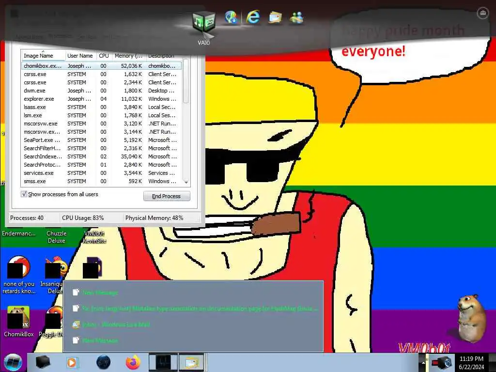Open the clock showing 11:19 PM 6/22/2024
The height and width of the screenshot is (372, 496).
[471, 362]
